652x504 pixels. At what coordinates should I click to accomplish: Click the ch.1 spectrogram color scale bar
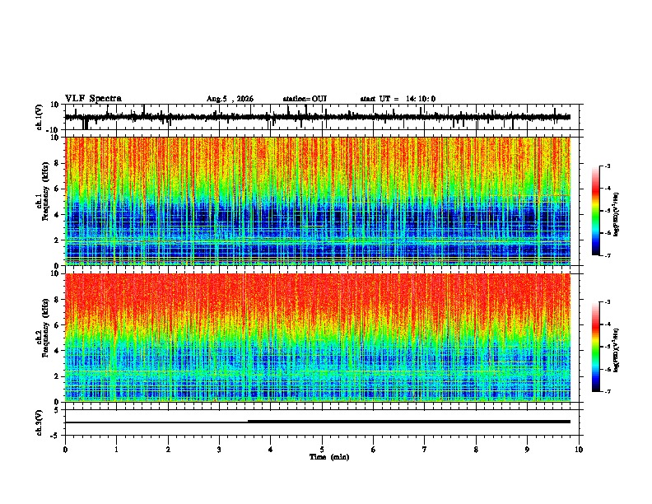pos(596,211)
